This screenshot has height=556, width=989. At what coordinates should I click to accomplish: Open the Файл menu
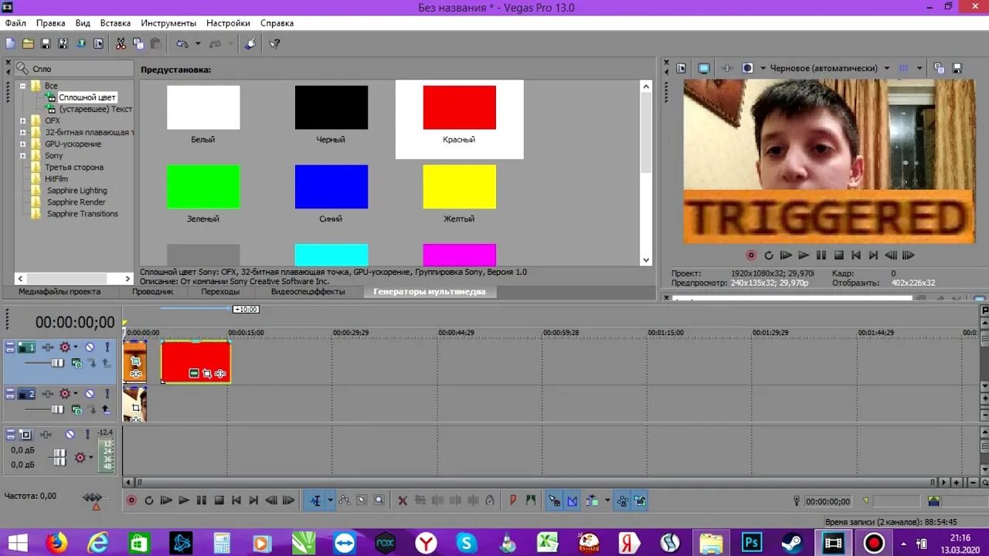pyautogui.click(x=15, y=23)
